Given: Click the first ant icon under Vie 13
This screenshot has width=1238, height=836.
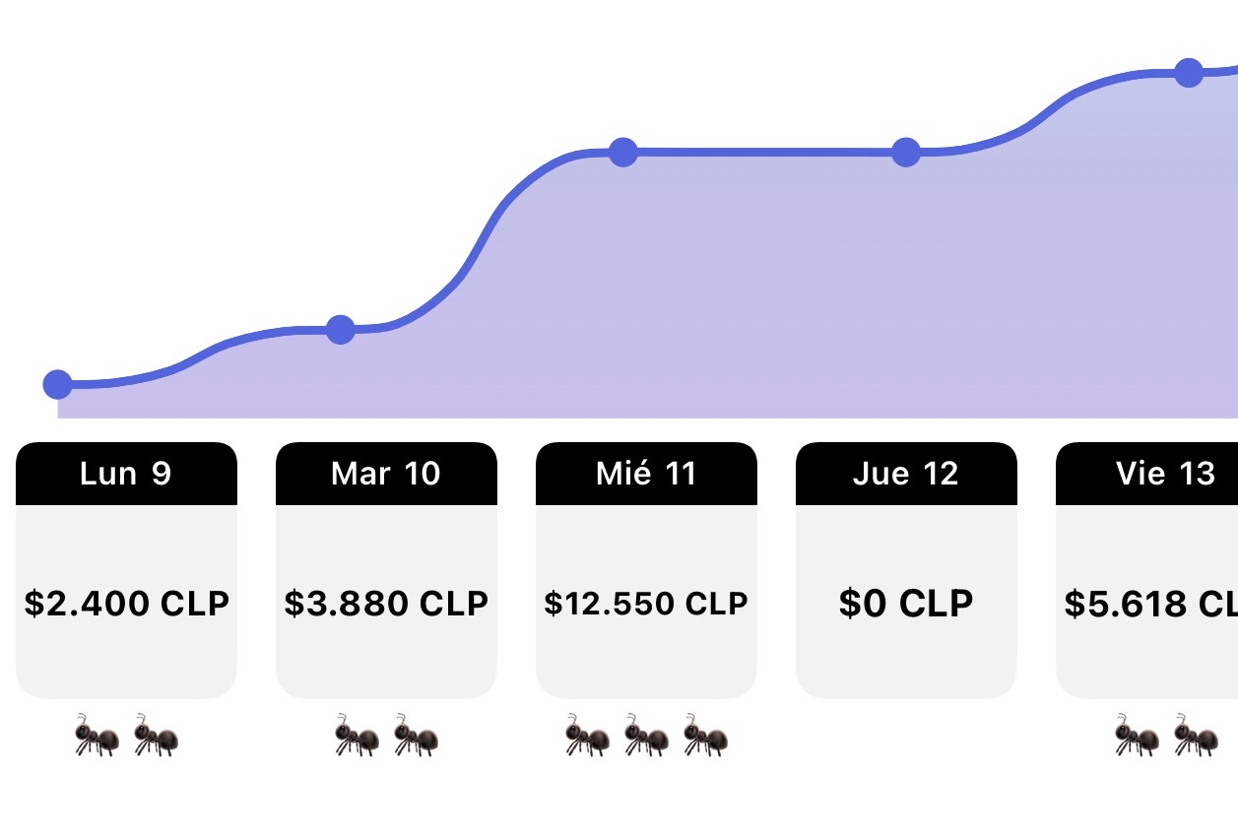Looking at the screenshot, I should pyautogui.click(x=1137, y=736).
